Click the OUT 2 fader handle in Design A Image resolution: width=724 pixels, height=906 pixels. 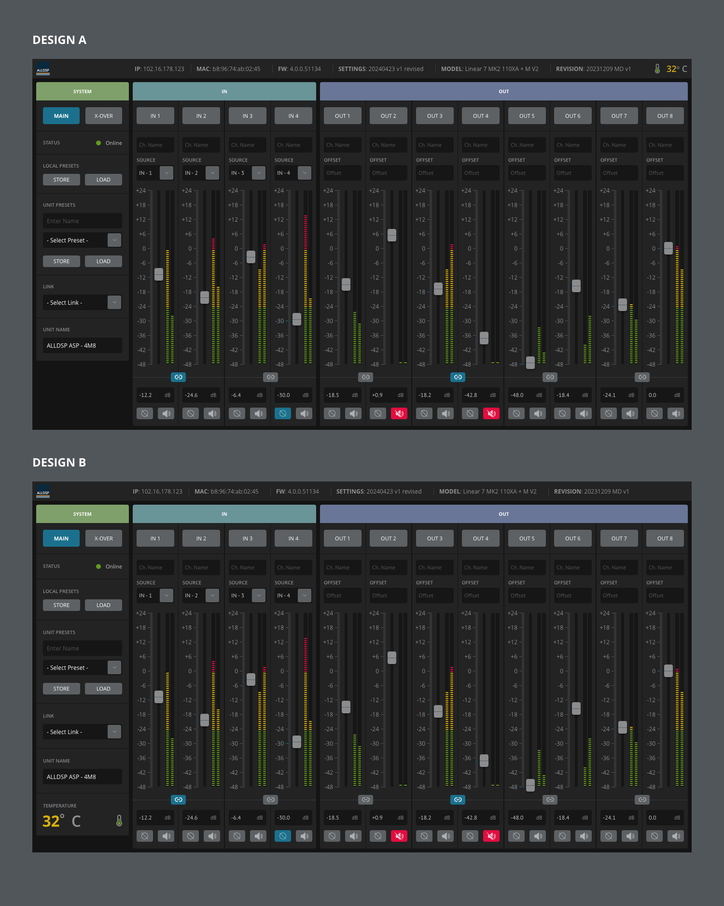(392, 235)
